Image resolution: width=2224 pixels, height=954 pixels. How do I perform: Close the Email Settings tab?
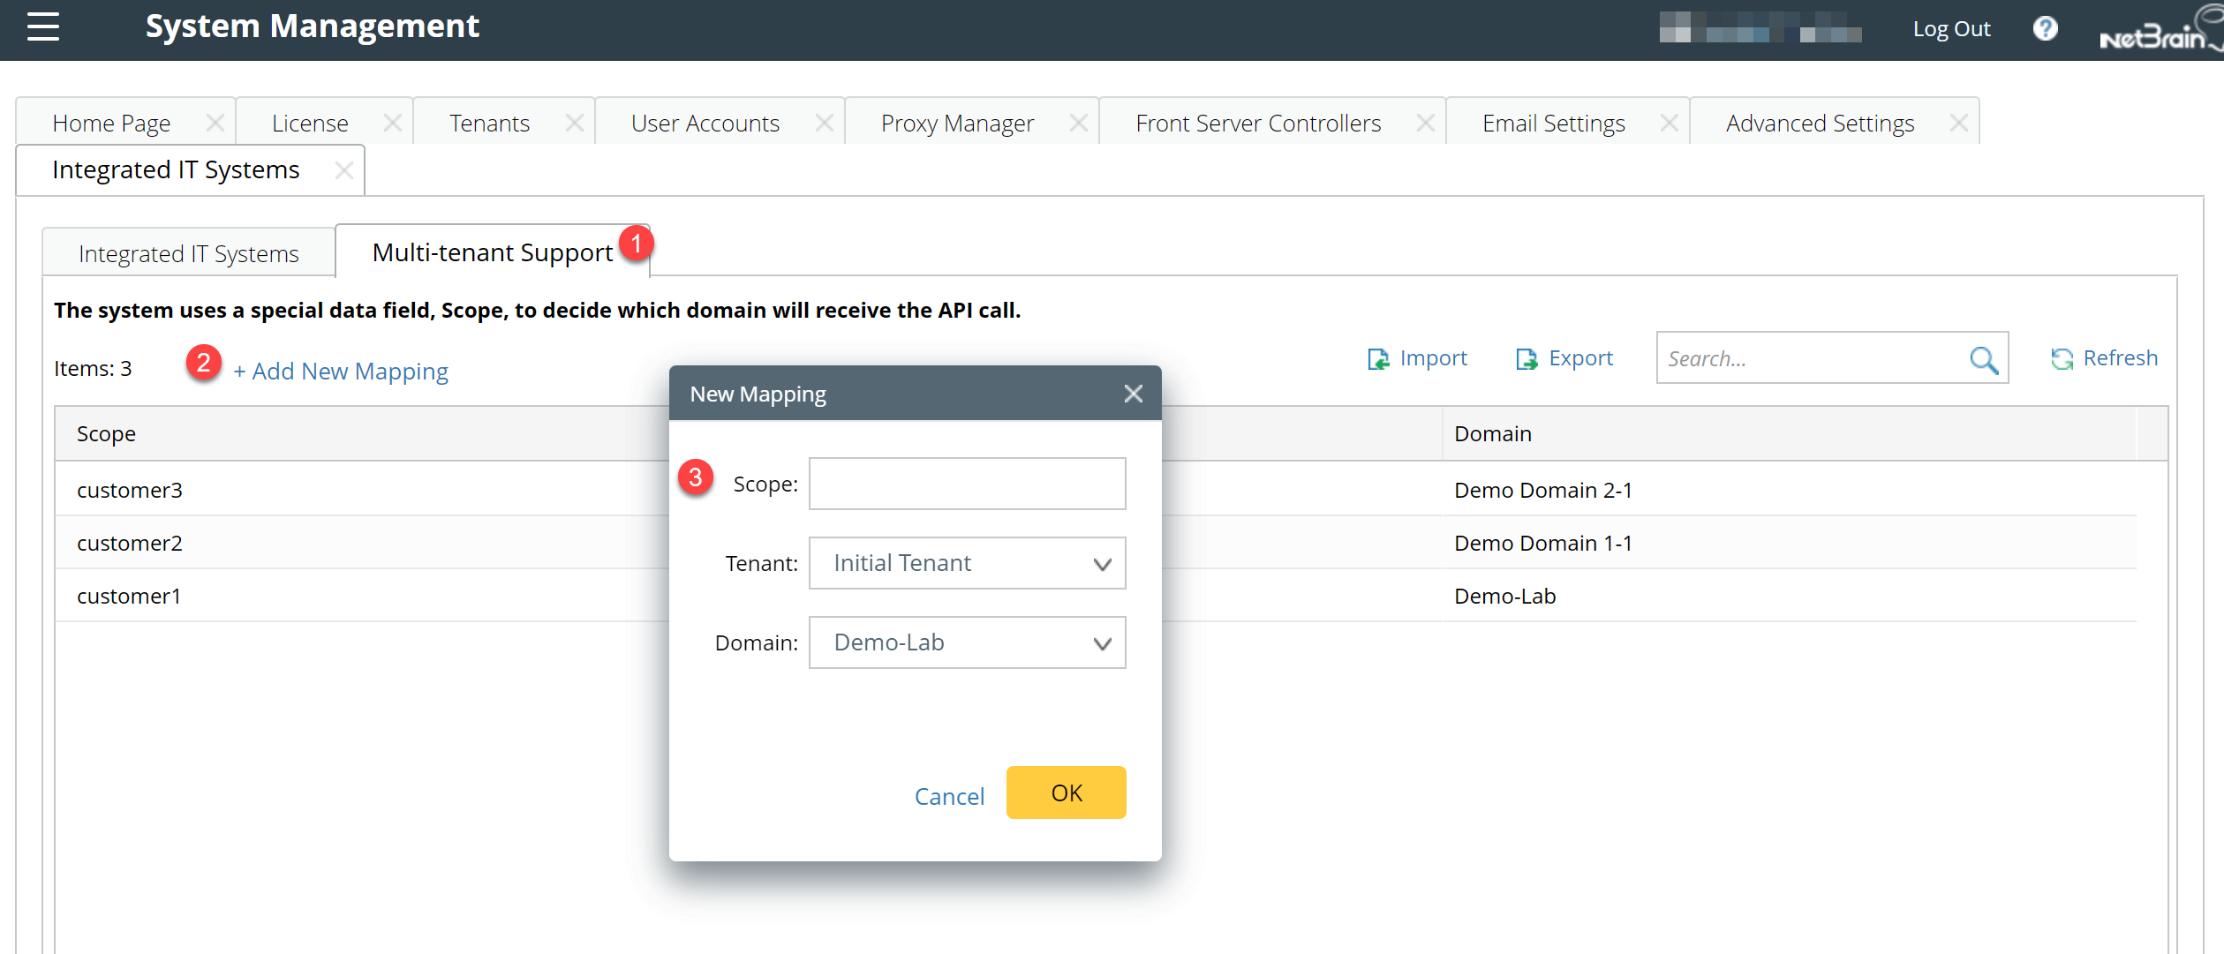tap(1669, 123)
